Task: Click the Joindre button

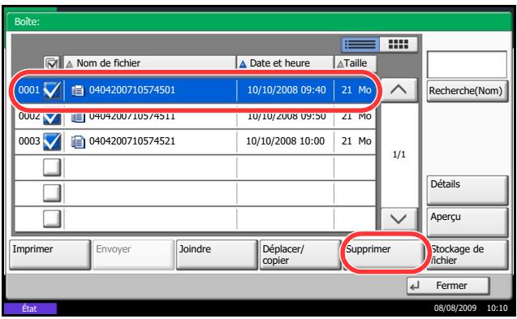Action: point(217,255)
